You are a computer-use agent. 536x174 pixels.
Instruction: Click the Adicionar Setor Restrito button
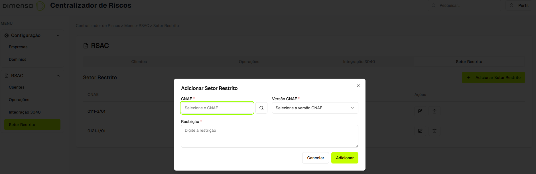pyautogui.click(x=493, y=77)
